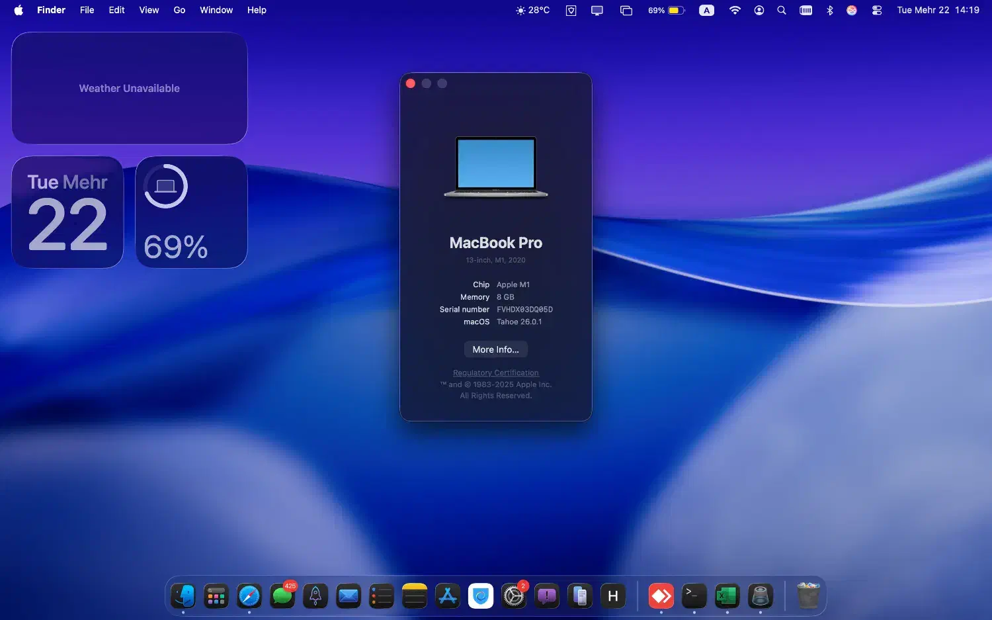Expand the battery 69% status menu

point(666,10)
